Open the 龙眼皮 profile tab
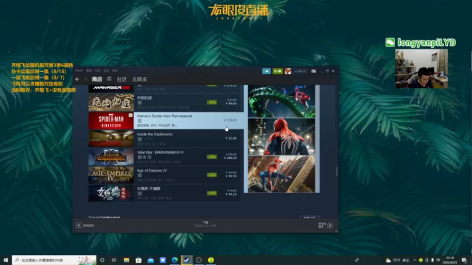This screenshot has height=265, width=472. [x=139, y=79]
